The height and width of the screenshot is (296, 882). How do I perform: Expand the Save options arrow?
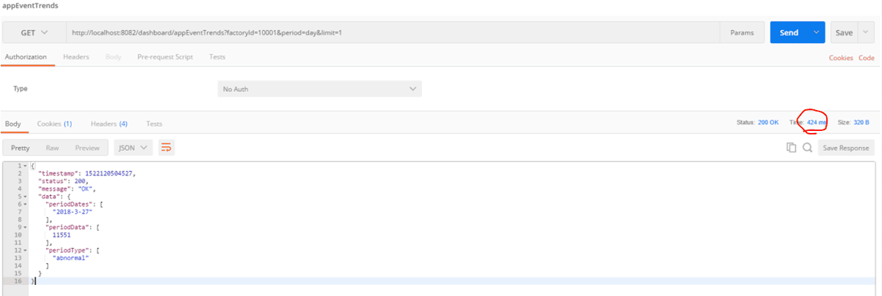[865, 33]
